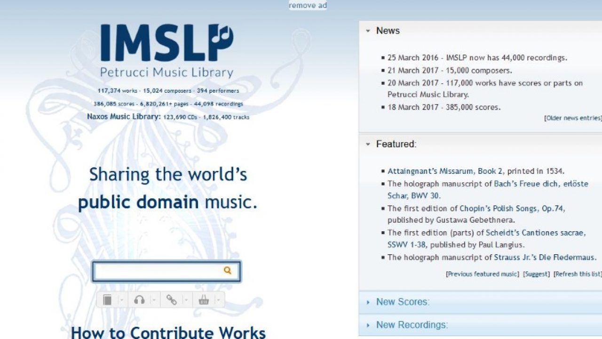The image size is (602, 339).
Task: Click '15,024 composers' statistic
Action: (167, 91)
